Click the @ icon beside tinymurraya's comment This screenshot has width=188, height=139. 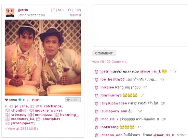[x=96, y=95]
